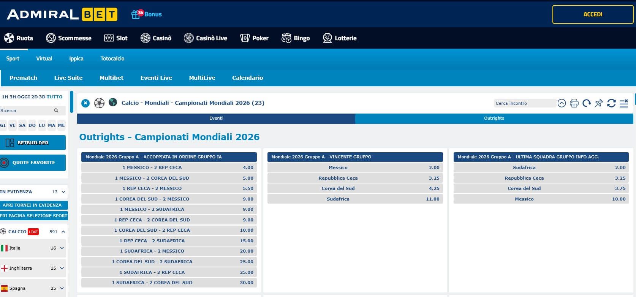This screenshot has height=297, width=636.
Task: Switch to the Eventi tab
Action: [216, 118]
